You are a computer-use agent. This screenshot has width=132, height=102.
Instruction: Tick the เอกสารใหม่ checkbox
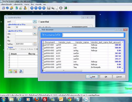(x=39, y=22)
